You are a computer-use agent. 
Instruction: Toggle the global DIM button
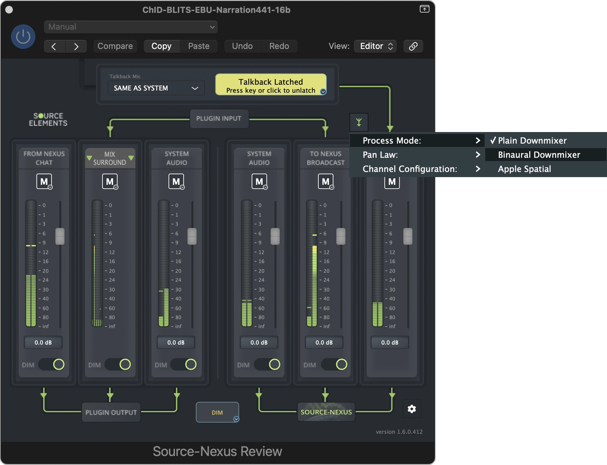coord(217,412)
